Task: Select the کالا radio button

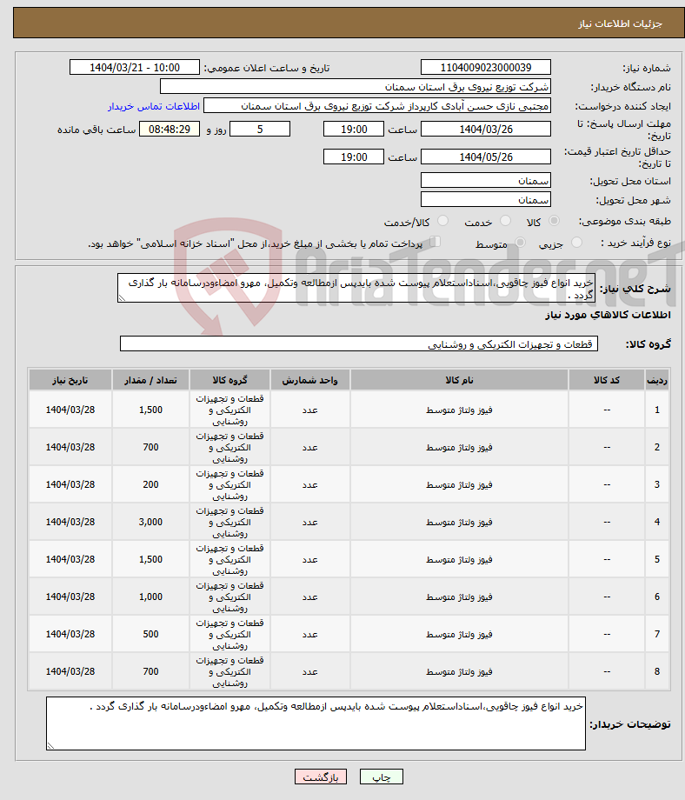Action: [x=554, y=221]
